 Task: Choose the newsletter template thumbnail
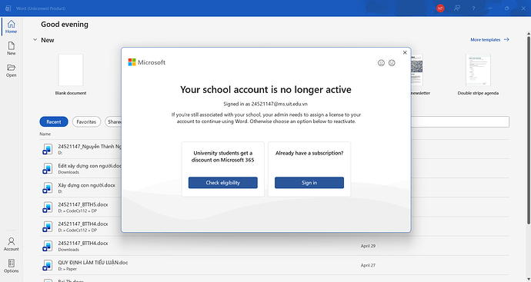[417, 70]
